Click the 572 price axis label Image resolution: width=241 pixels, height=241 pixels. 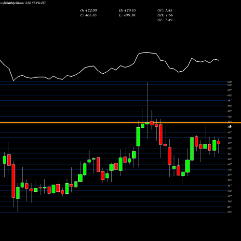[x=229, y=106]
